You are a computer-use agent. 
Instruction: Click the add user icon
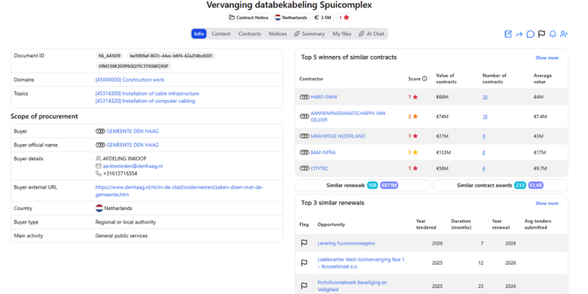tap(564, 34)
